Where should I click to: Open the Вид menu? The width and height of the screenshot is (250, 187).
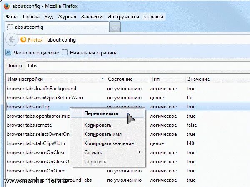pyautogui.click(x=49, y=17)
